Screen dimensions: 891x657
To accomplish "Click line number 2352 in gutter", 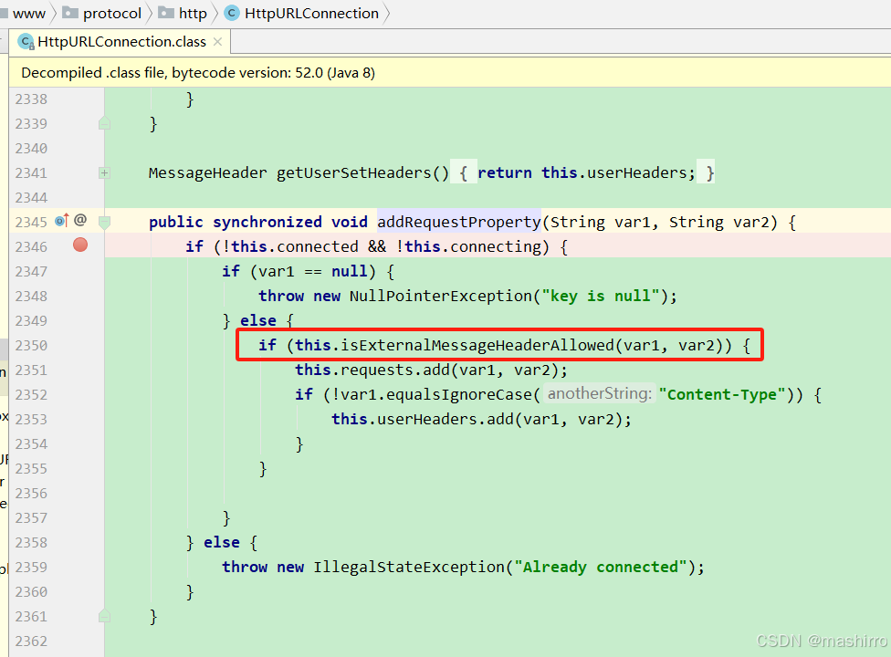I will pyautogui.click(x=31, y=394).
